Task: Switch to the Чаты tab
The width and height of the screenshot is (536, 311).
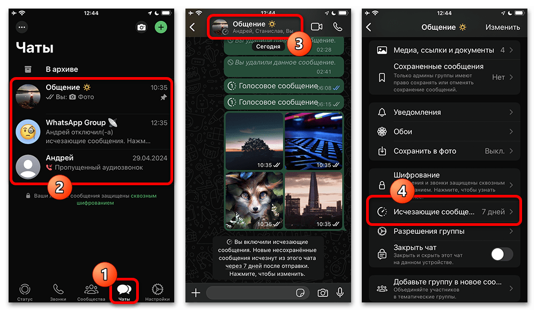Action: [x=124, y=292]
